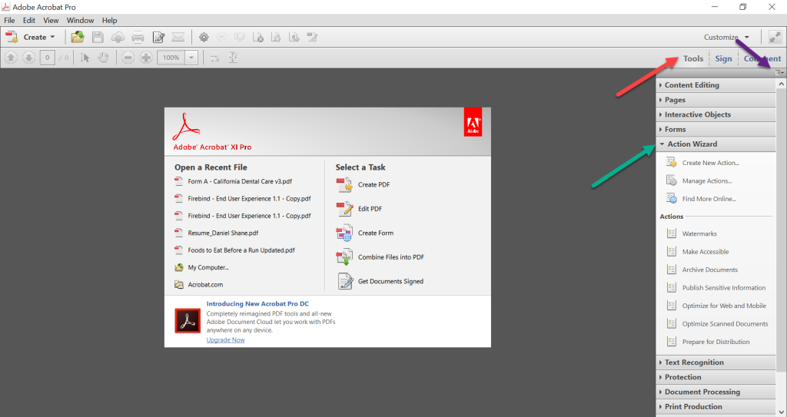Click the Combine Files into PDF icon
Viewport: 787px width, 417px height.
pyautogui.click(x=344, y=257)
